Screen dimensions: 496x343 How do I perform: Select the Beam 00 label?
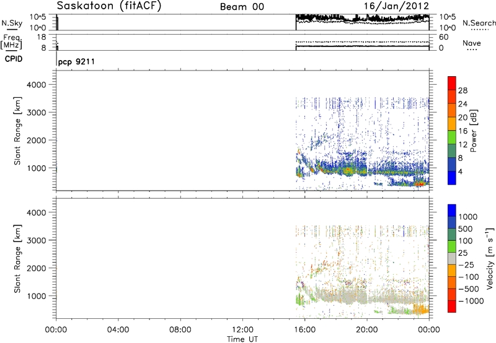242,7
